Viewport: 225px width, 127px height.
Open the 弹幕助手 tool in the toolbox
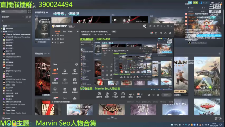[x=55, y=71]
